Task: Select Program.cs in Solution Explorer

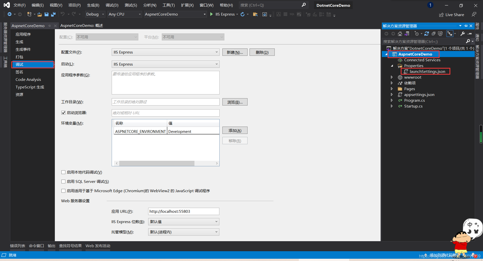Action: (x=414, y=100)
